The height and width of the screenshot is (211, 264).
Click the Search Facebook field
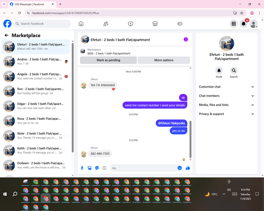pyautogui.click(x=42, y=24)
